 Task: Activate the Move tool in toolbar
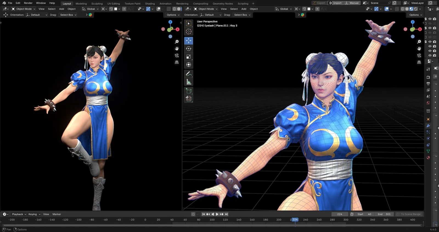pos(188,41)
